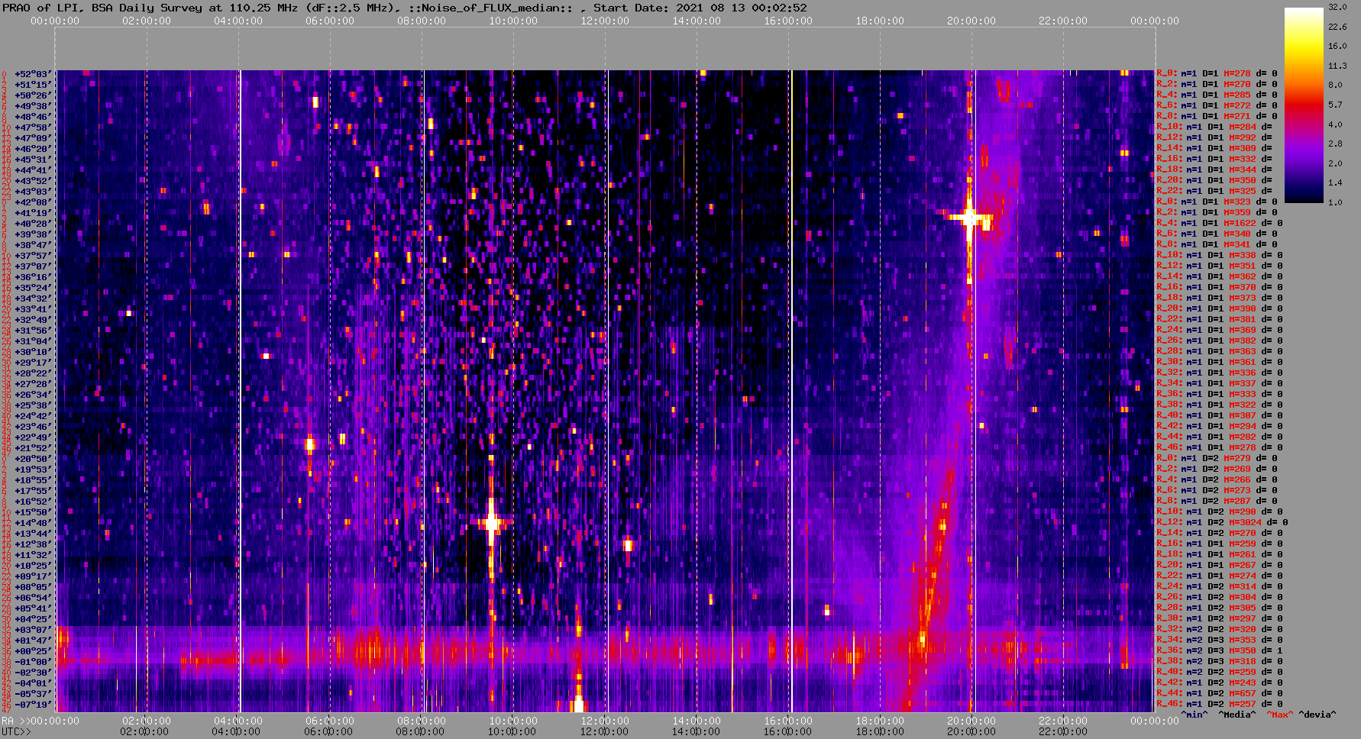1361x739 pixels.
Task: Click the row stats entry with 'M=657'
Action: 1220,694
